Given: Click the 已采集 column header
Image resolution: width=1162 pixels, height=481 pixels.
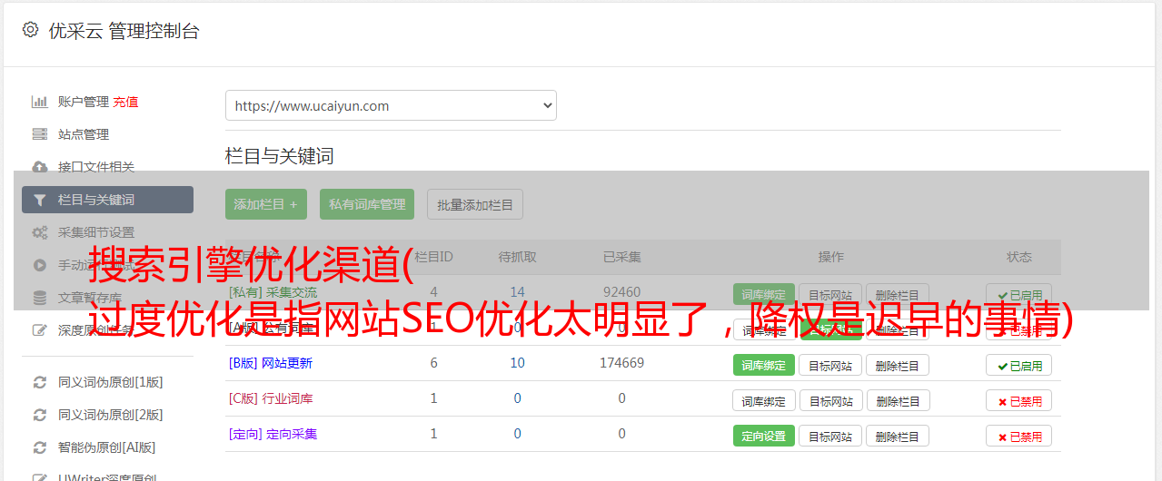Looking at the screenshot, I should pos(621,257).
